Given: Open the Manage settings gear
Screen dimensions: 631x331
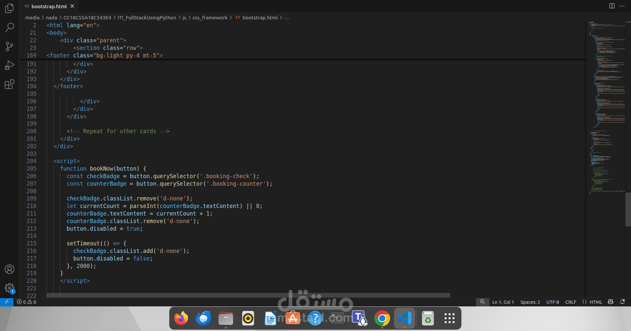Looking at the screenshot, I should click(10, 288).
